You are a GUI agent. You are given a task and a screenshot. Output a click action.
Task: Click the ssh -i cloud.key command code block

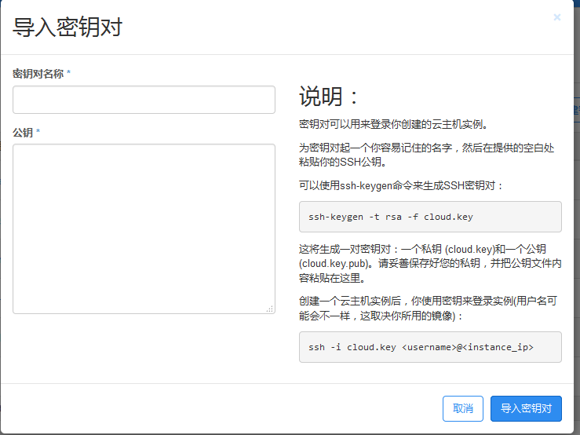(430, 347)
